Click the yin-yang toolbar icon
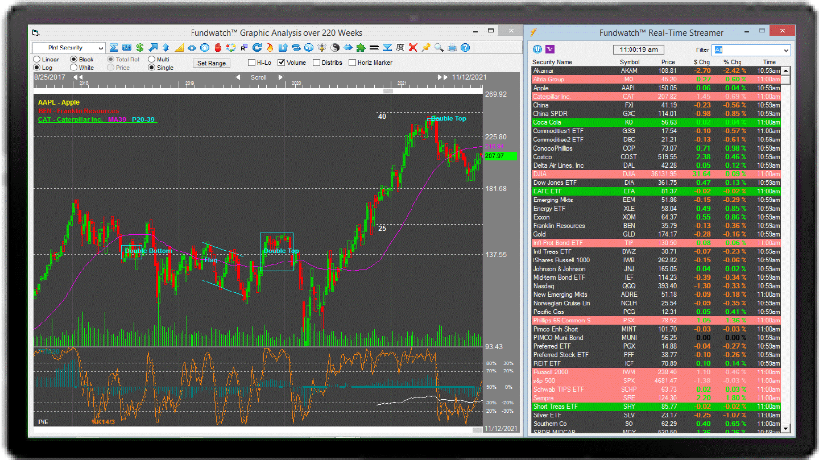This screenshot has height=460, width=819. pyautogui.click(x=335, y=48)
